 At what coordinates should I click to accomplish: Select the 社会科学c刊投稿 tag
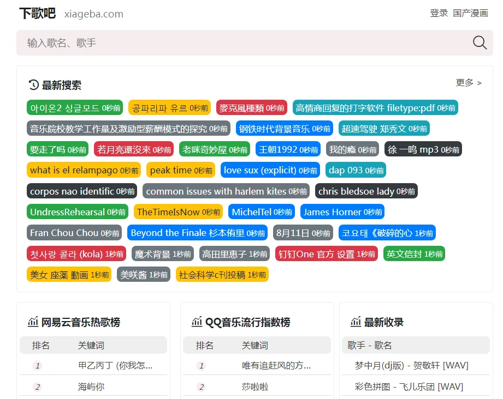point(222,275)
